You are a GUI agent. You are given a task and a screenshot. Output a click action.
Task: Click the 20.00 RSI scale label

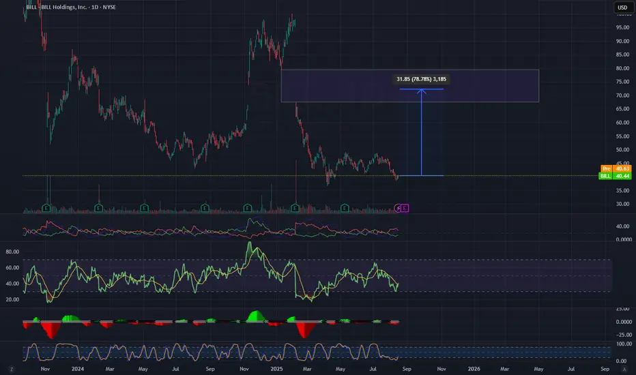(x=12, y=299)
